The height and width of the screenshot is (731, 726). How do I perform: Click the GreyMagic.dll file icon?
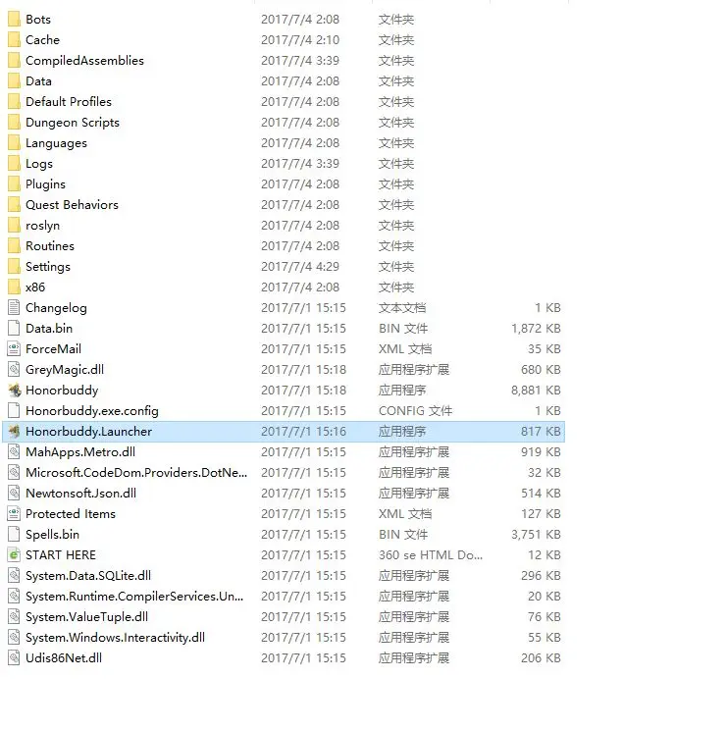coord(14,369)
